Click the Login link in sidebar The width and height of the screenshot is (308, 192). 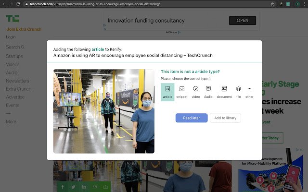tap(11, 37)
